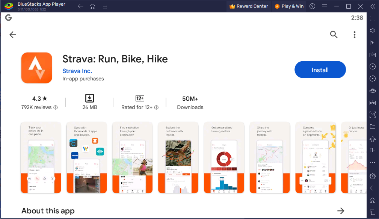Screen dimensions: 379x219
Task: Click the volume speaker icon in sidebar
Action: 373,30
